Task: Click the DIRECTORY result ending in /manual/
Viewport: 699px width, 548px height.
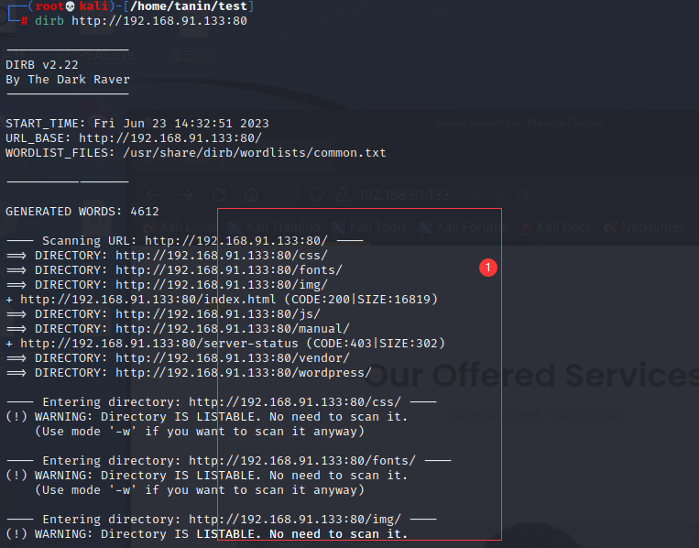Action: (179, 329)
